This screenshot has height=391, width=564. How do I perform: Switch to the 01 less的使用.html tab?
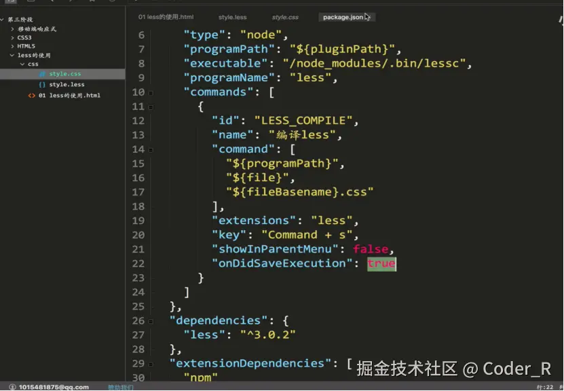click(x=166, y=17)
